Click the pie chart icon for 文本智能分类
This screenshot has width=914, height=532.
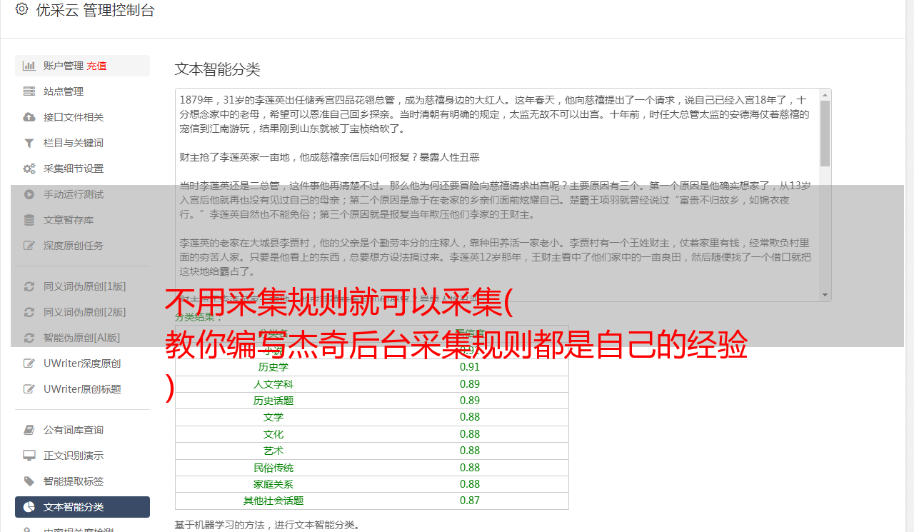[x=29, y=507]
